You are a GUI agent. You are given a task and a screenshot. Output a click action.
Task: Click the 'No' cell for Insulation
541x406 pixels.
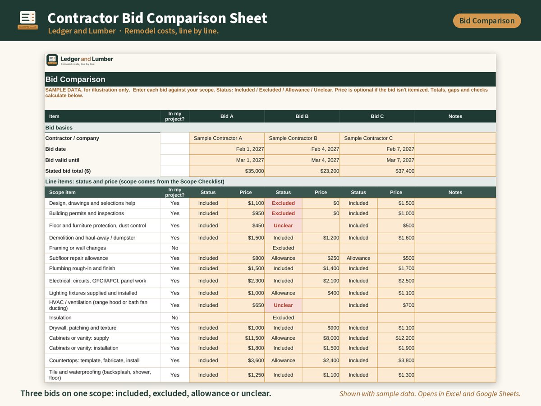click(x=175, y=318)
